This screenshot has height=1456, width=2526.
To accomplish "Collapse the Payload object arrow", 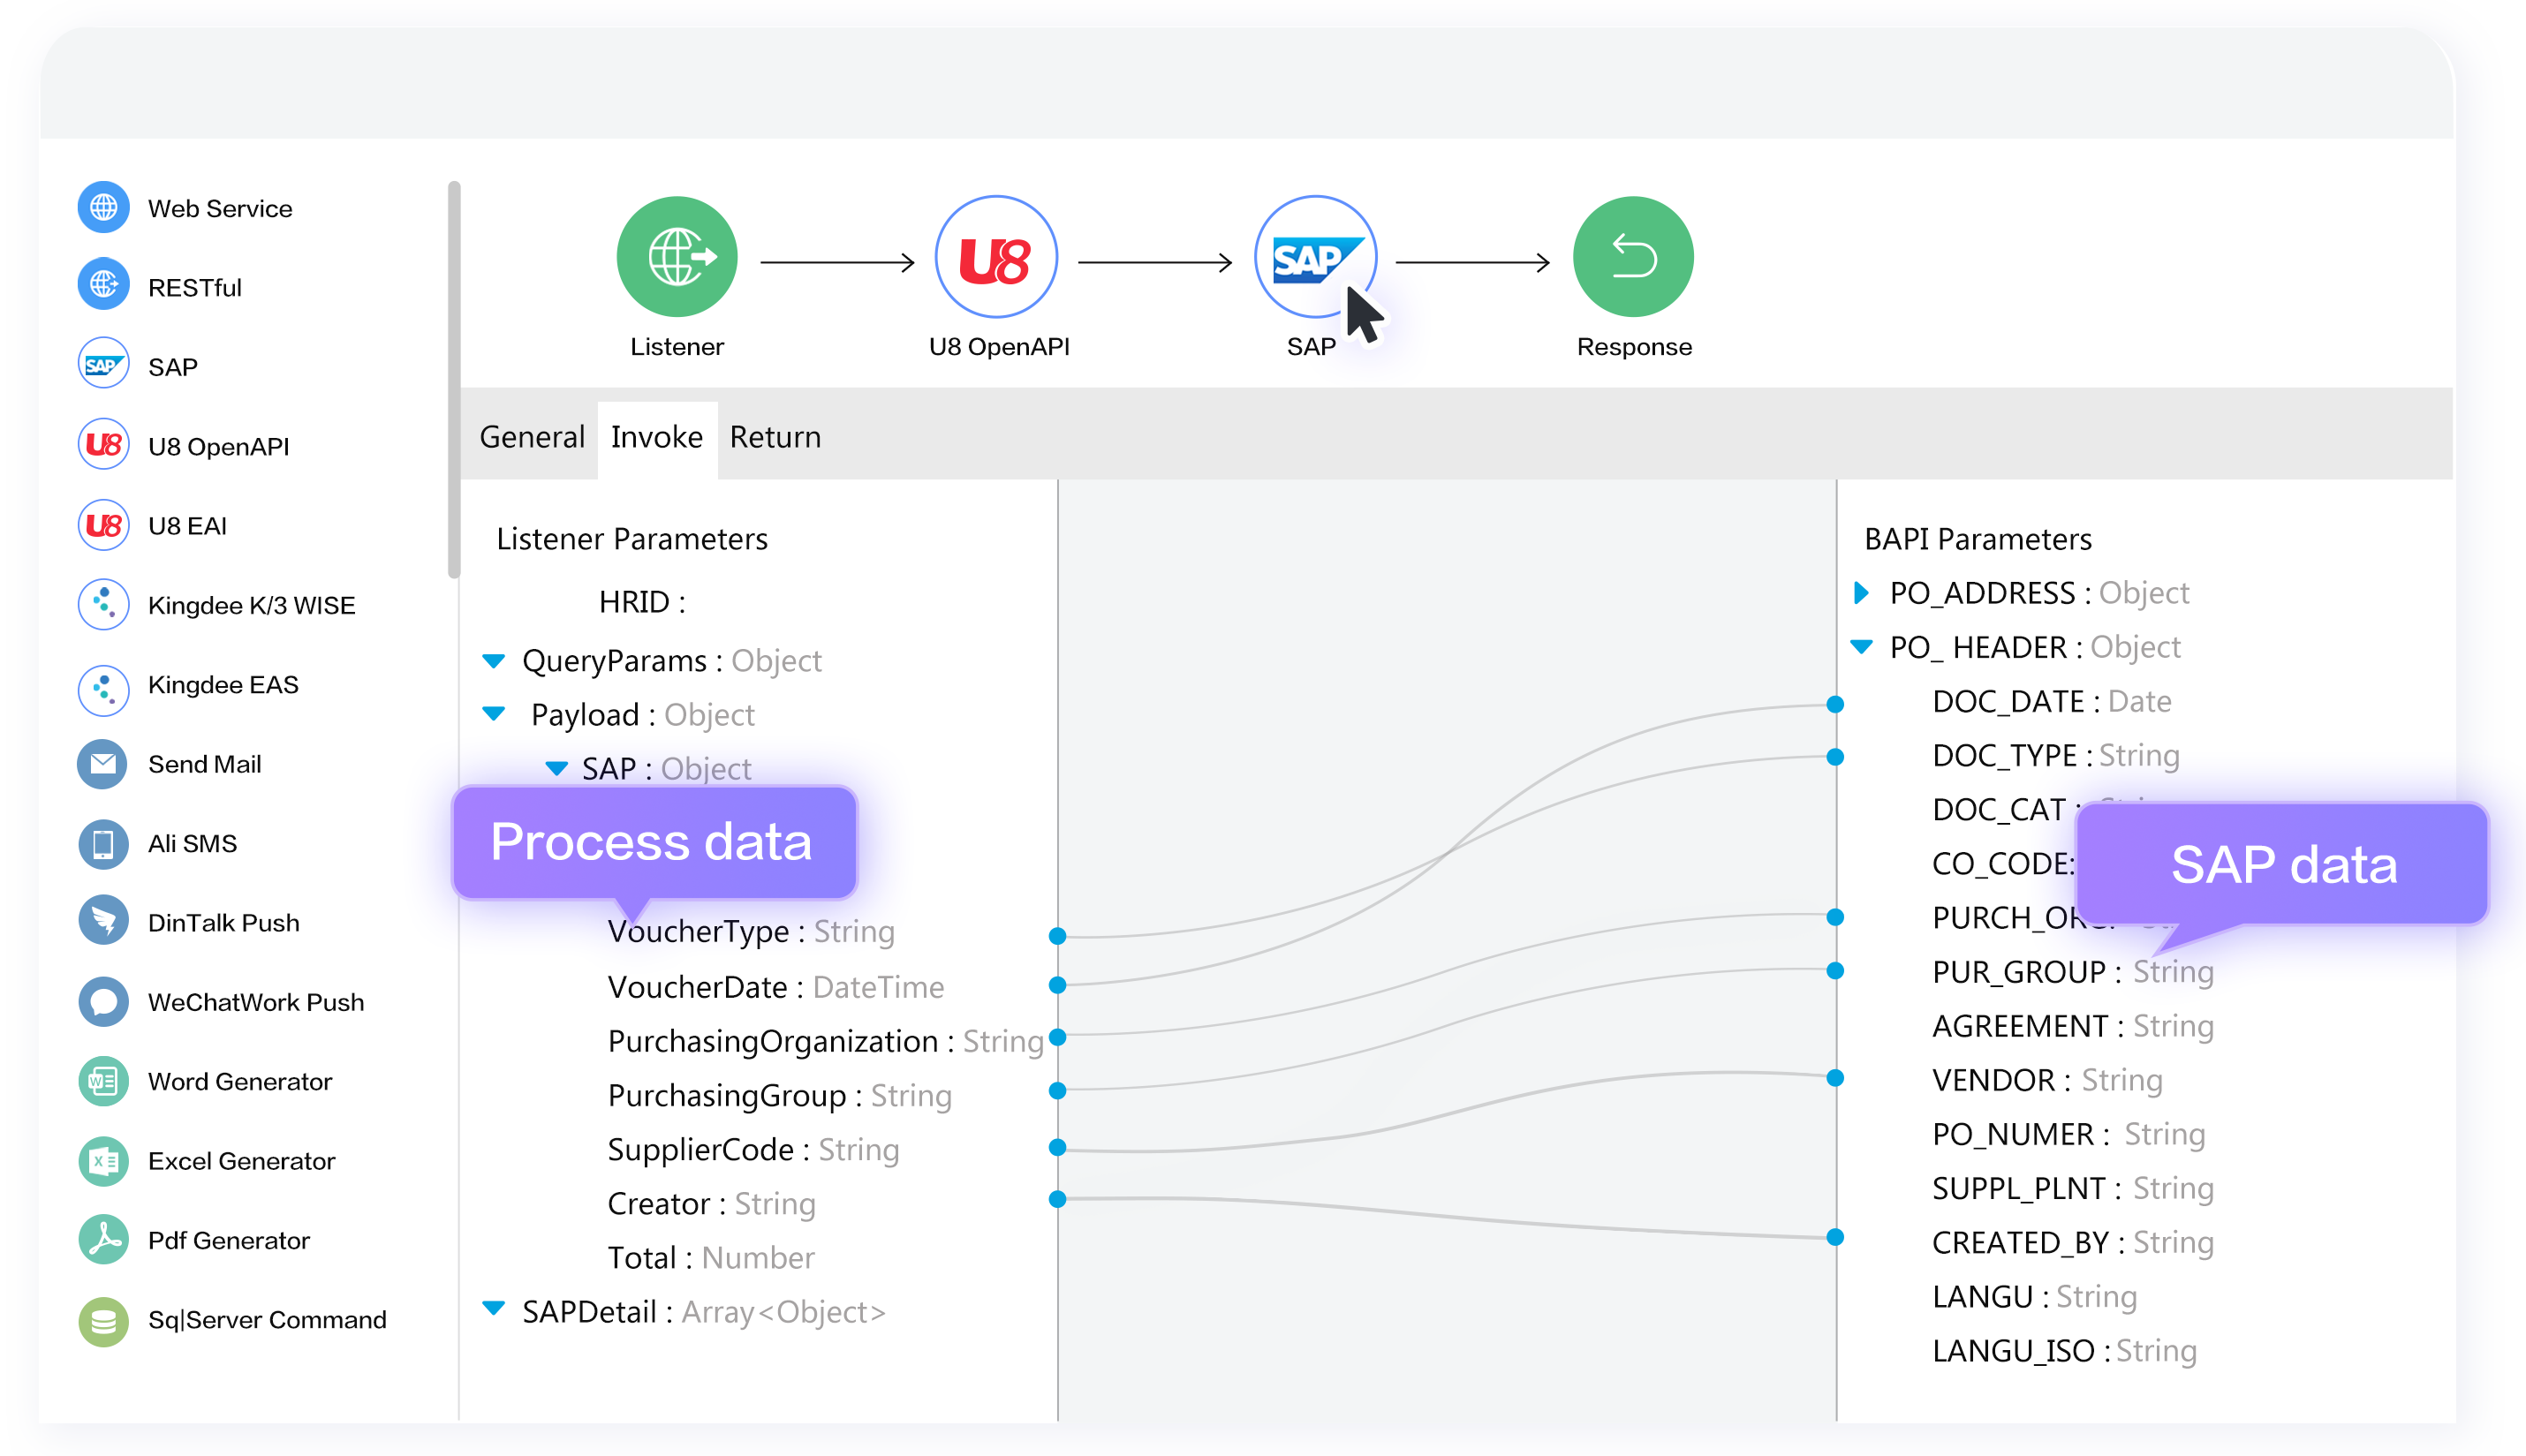I will [x=494, y=713].
